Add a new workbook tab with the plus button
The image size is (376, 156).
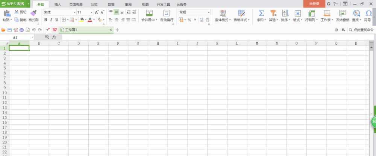[117, 30]
